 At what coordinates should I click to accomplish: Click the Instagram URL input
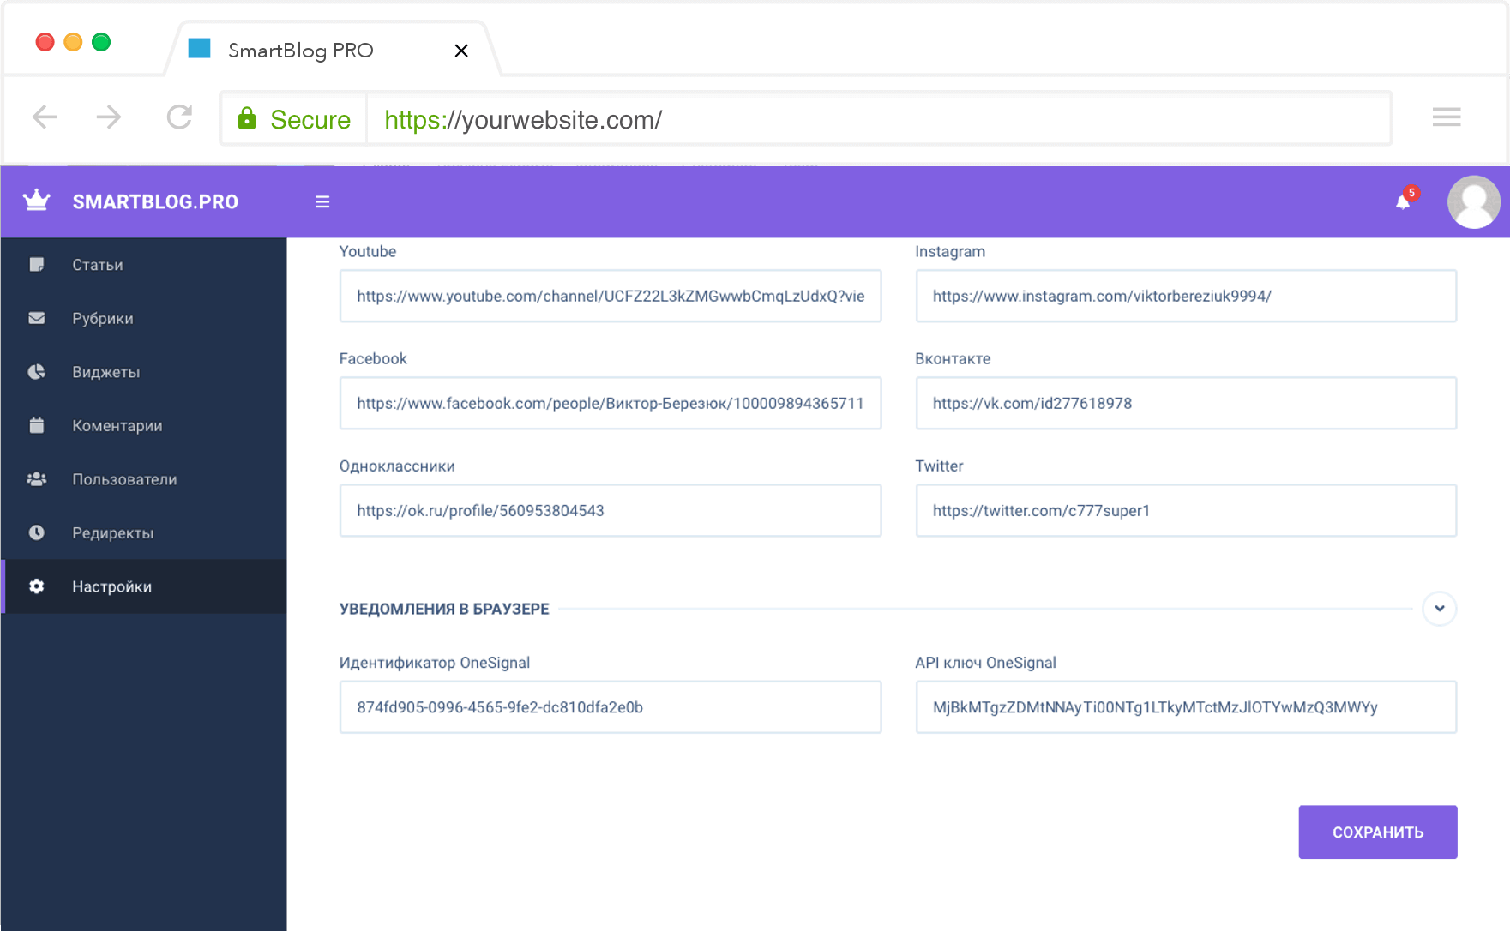1185,297
